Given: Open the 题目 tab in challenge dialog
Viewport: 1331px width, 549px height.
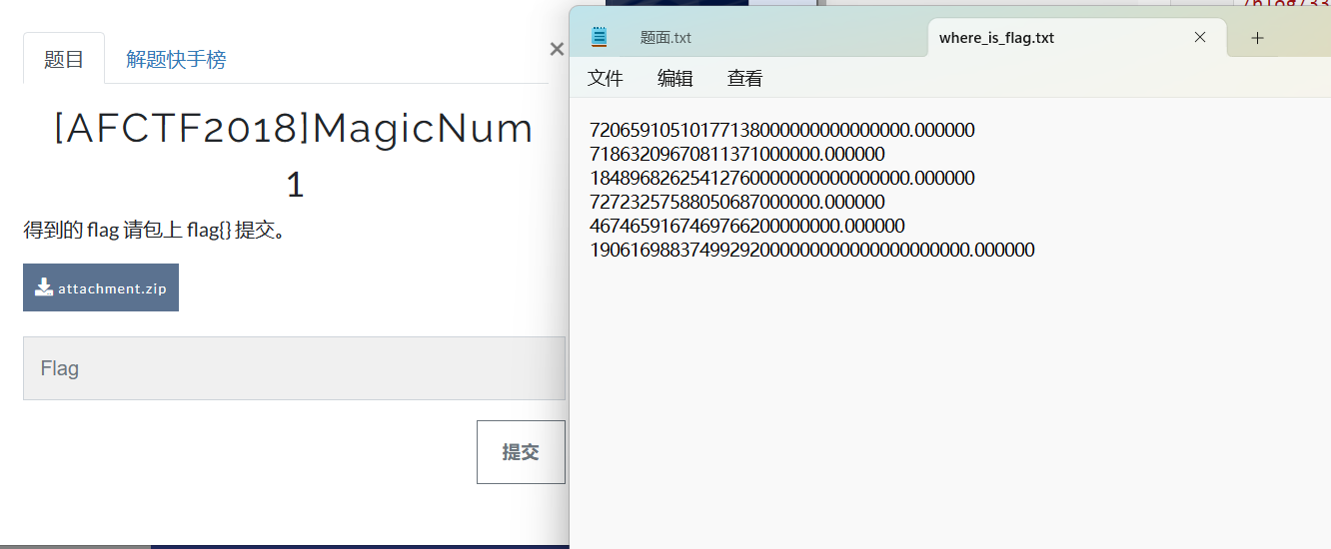Looking at the screenshot, I should 64,59.
